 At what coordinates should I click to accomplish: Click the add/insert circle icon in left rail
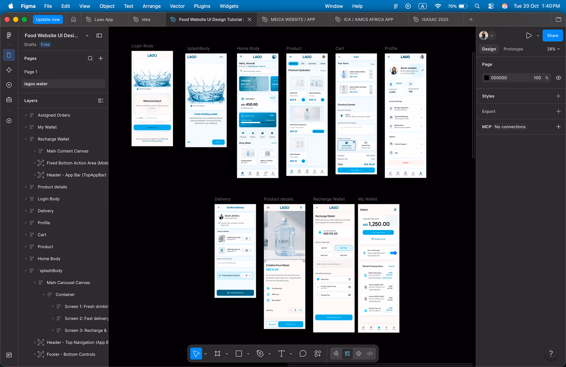[9, 85]
